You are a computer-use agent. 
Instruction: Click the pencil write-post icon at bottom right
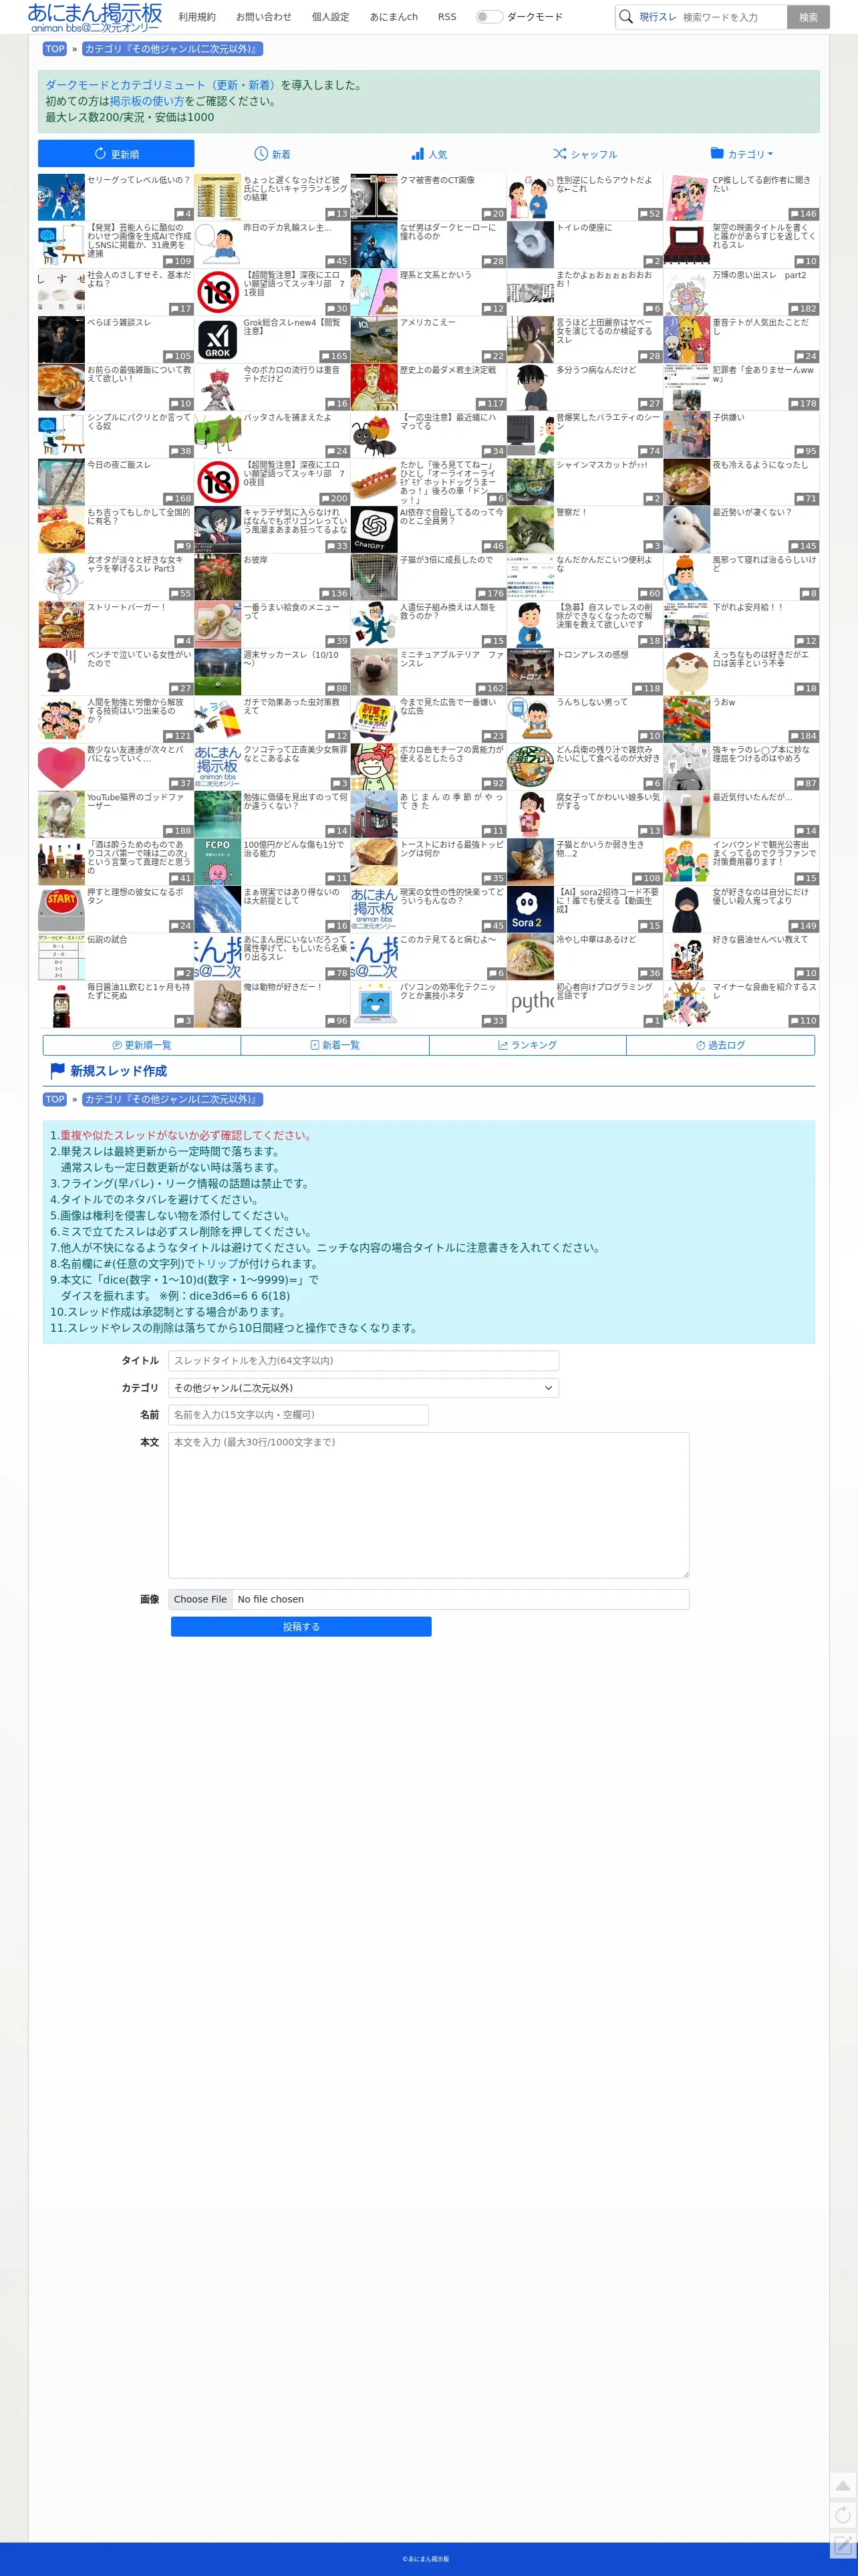[x=843, y=2546]
